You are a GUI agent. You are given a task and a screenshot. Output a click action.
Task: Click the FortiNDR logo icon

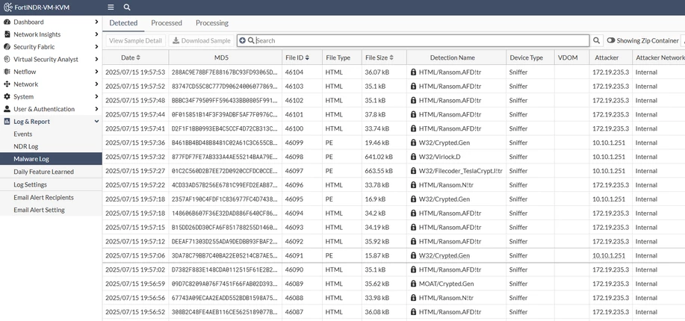[8, 7]
